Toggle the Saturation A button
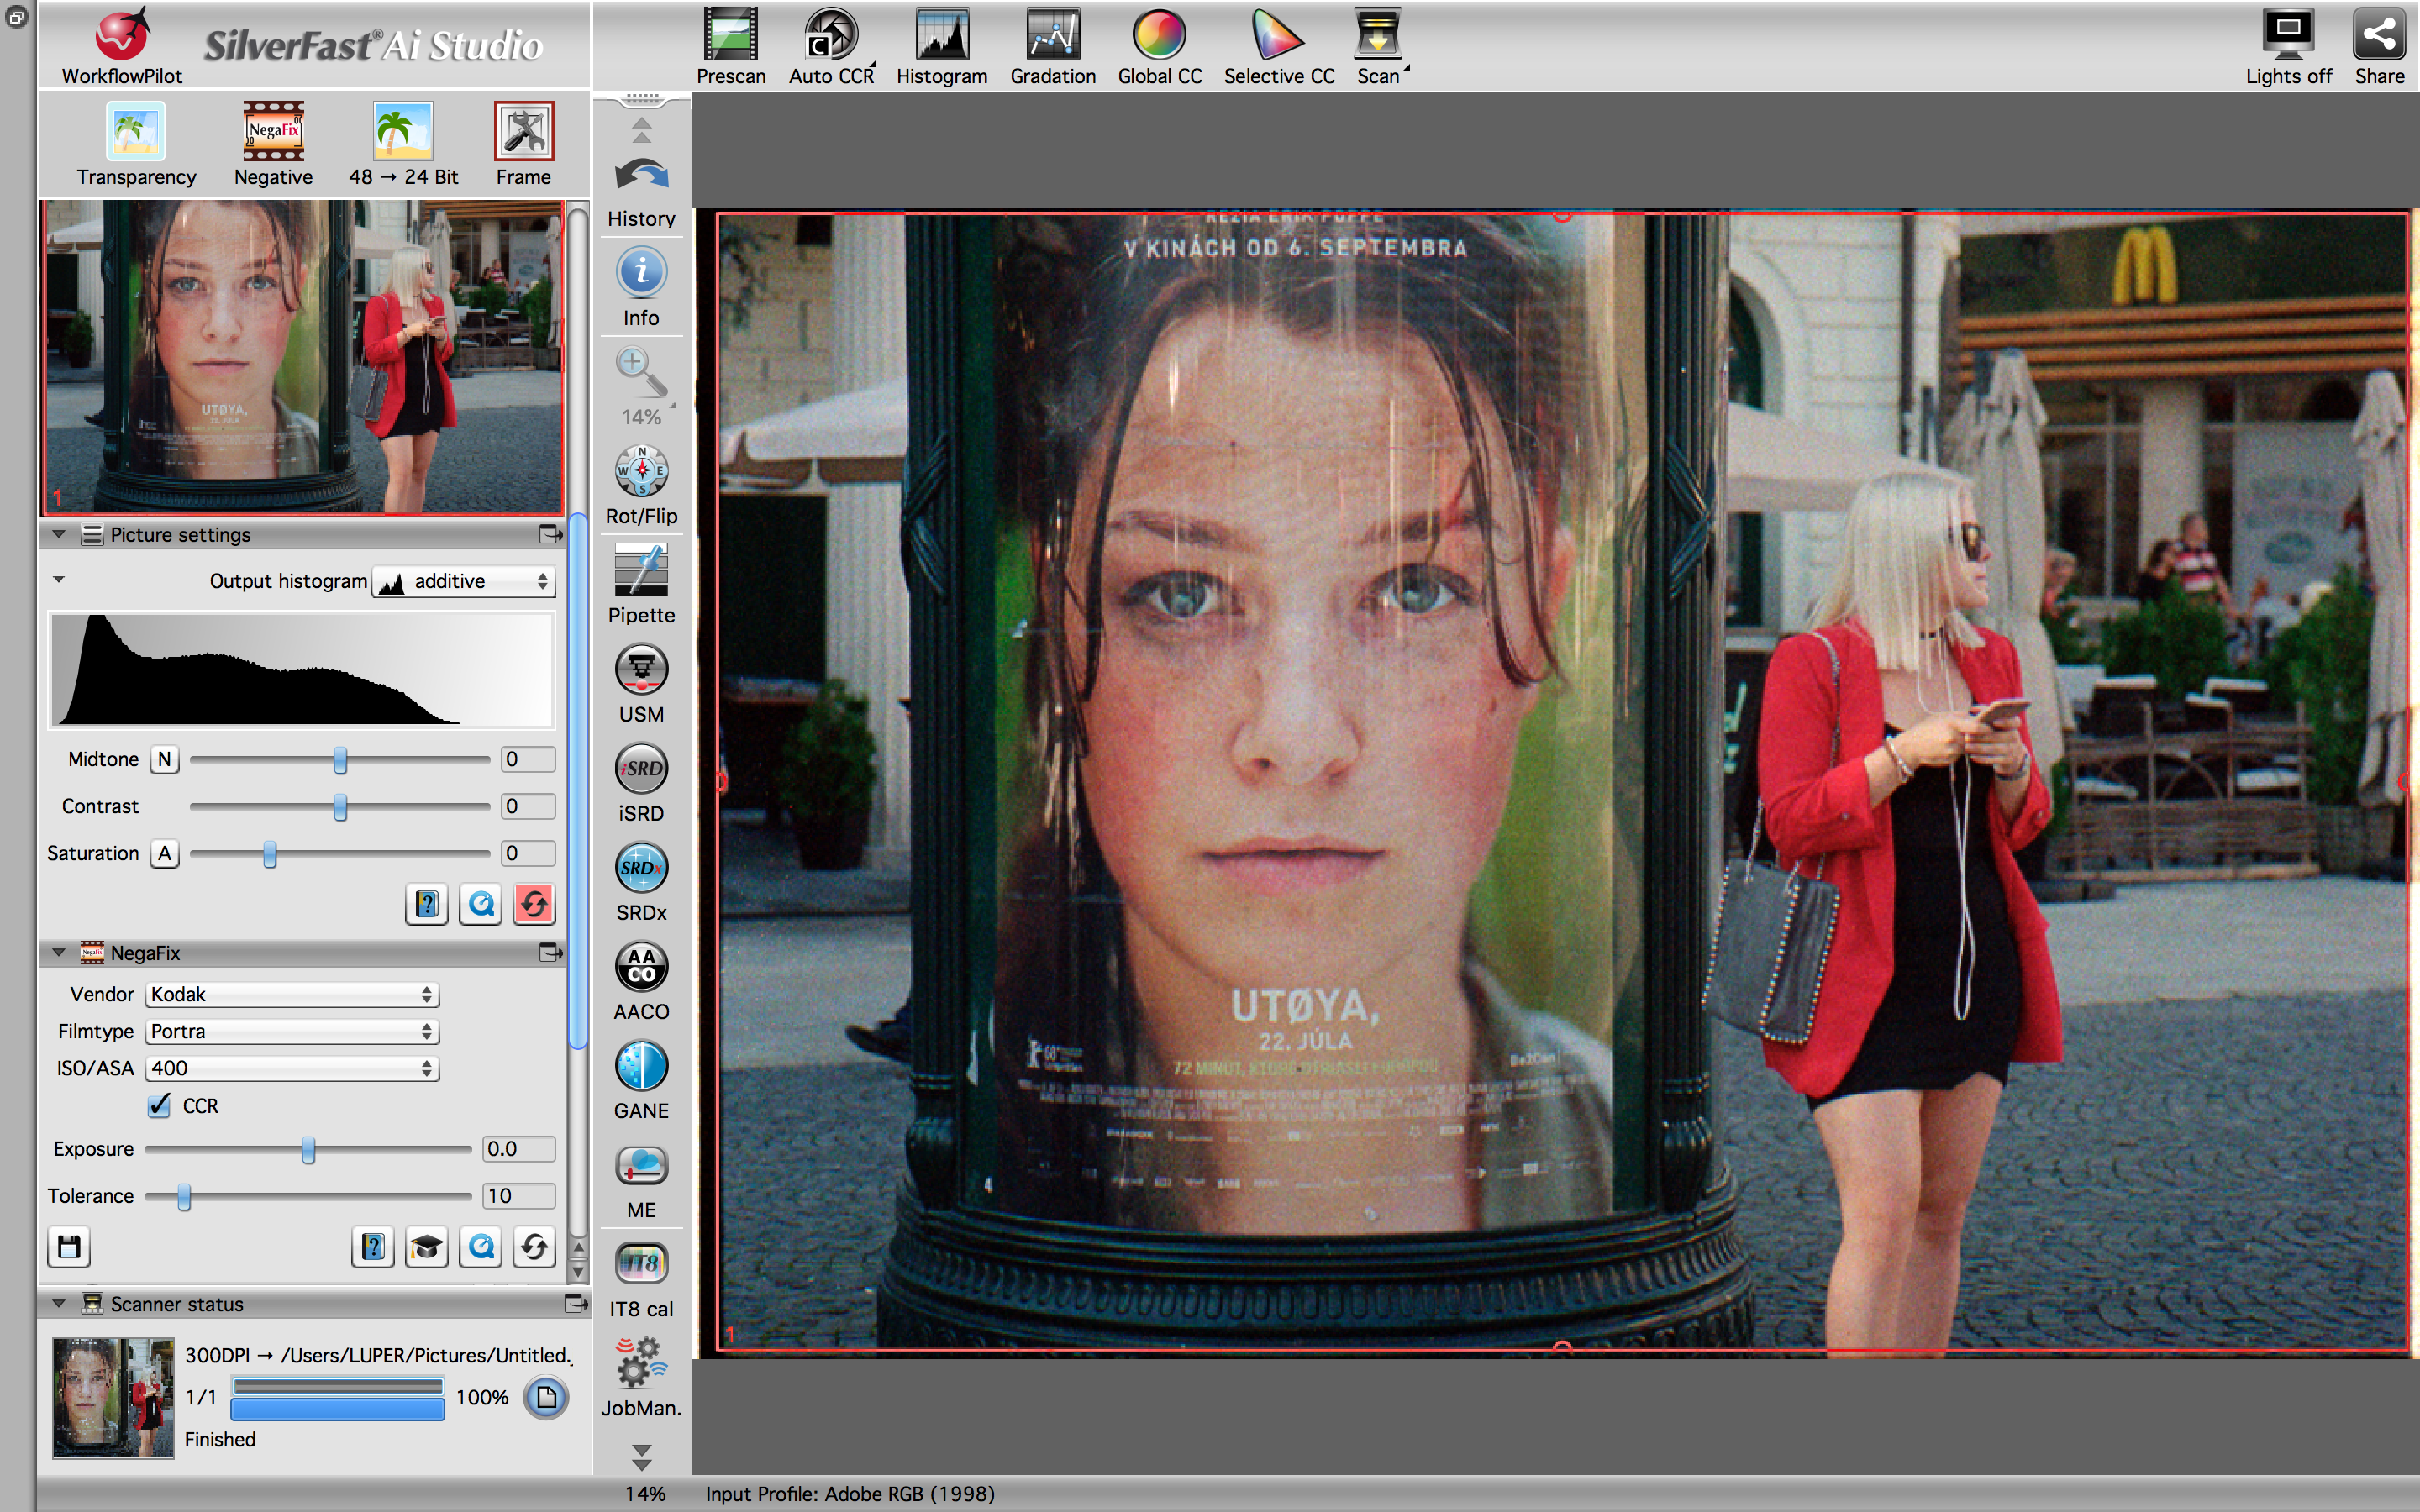The height and width of the screenshot is (1512, 2420). [x=164, y=853]
